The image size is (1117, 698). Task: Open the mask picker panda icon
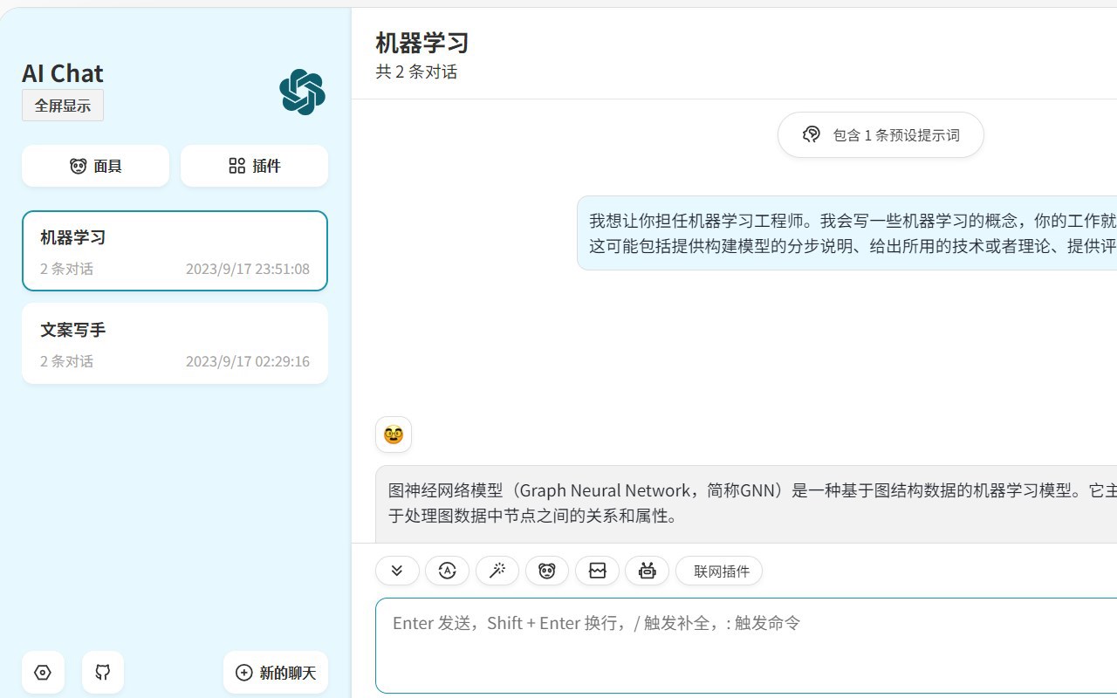pos(547,571)
